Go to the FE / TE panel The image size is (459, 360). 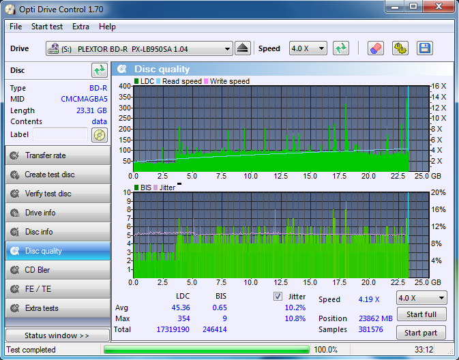click(x=58, y=289)
